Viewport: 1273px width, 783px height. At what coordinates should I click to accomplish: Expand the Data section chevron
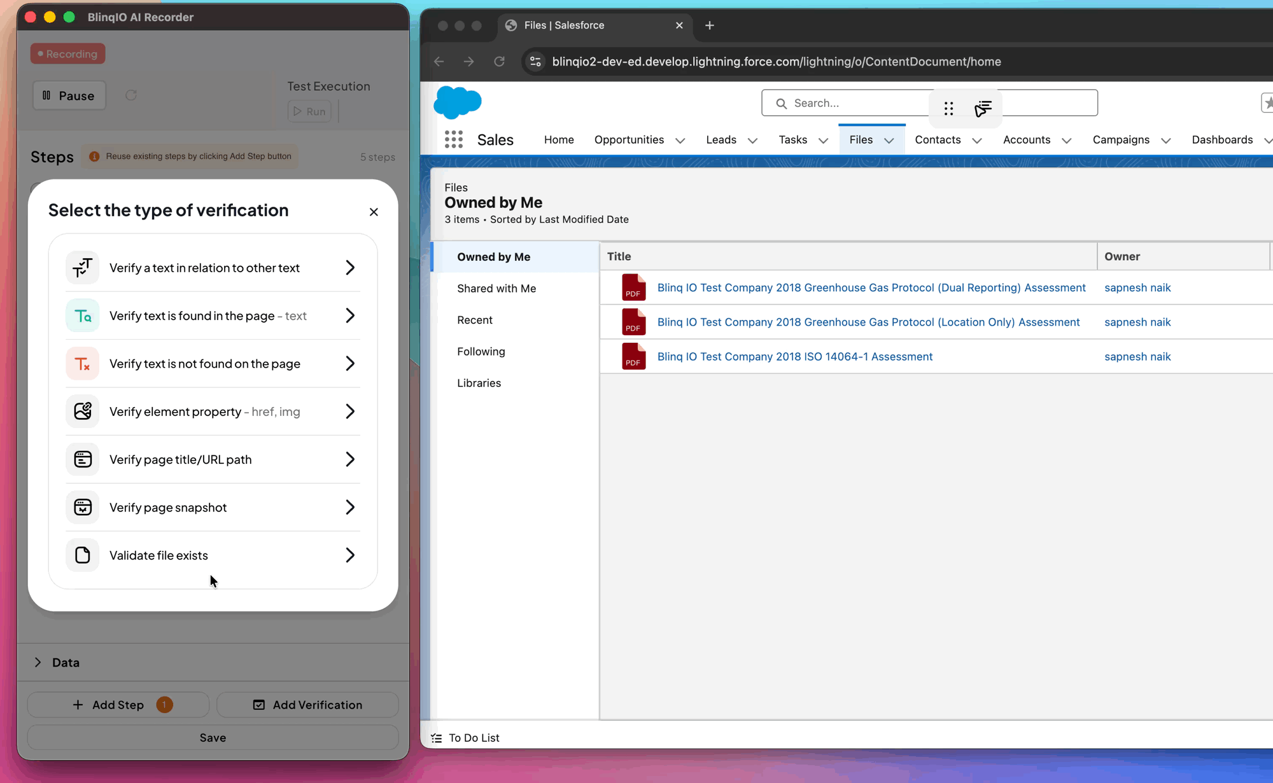point(38,662)
